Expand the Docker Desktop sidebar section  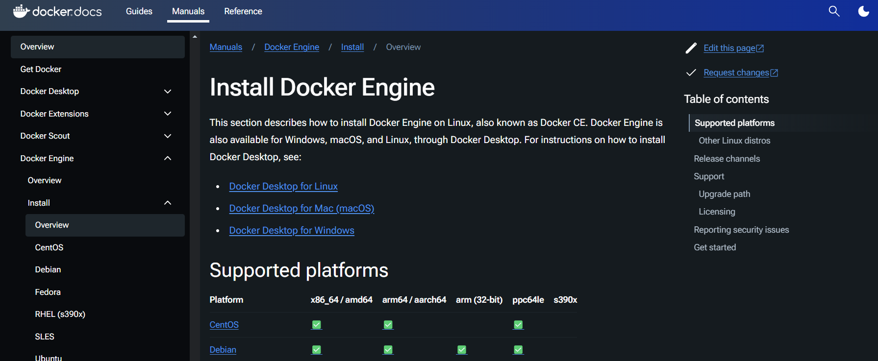tap(168, 92)
